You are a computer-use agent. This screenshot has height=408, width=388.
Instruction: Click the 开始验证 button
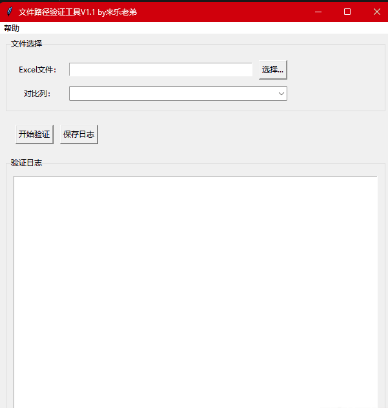(34, 134)
